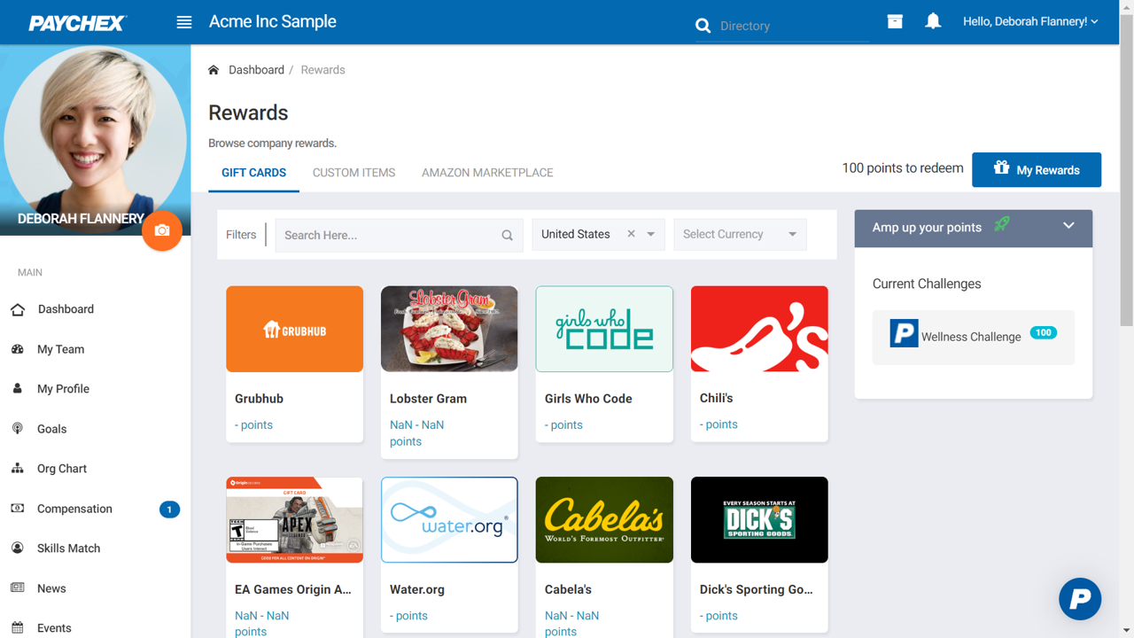
Task: Open the Select Currency dropdown
Action: (740, 234)
